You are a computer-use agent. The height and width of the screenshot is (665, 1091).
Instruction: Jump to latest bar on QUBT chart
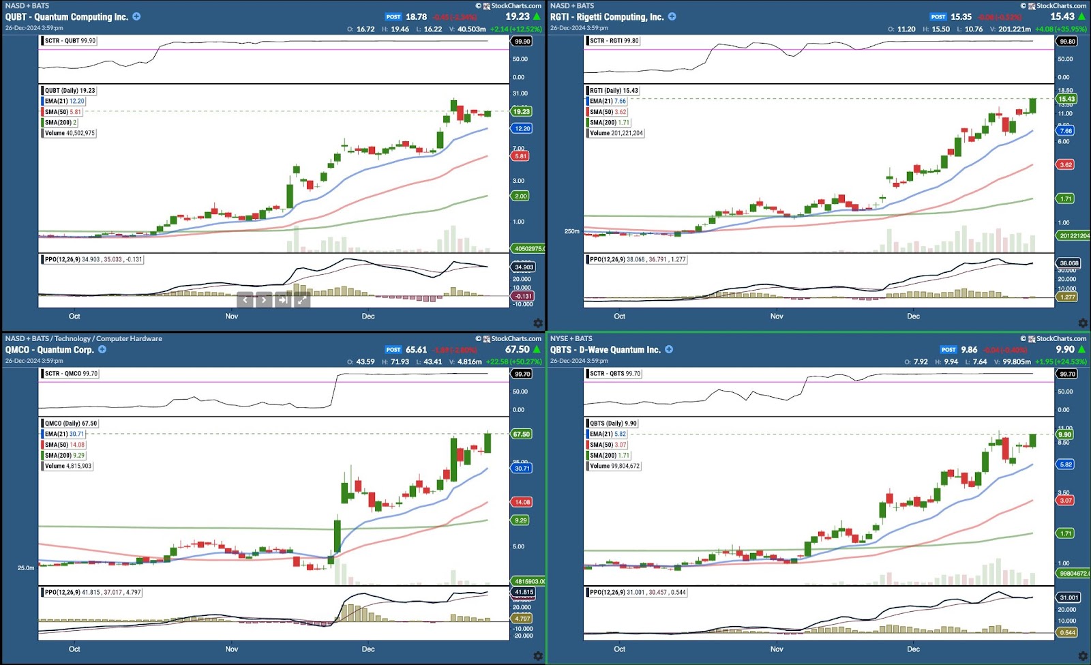click(x=283, y=299)
